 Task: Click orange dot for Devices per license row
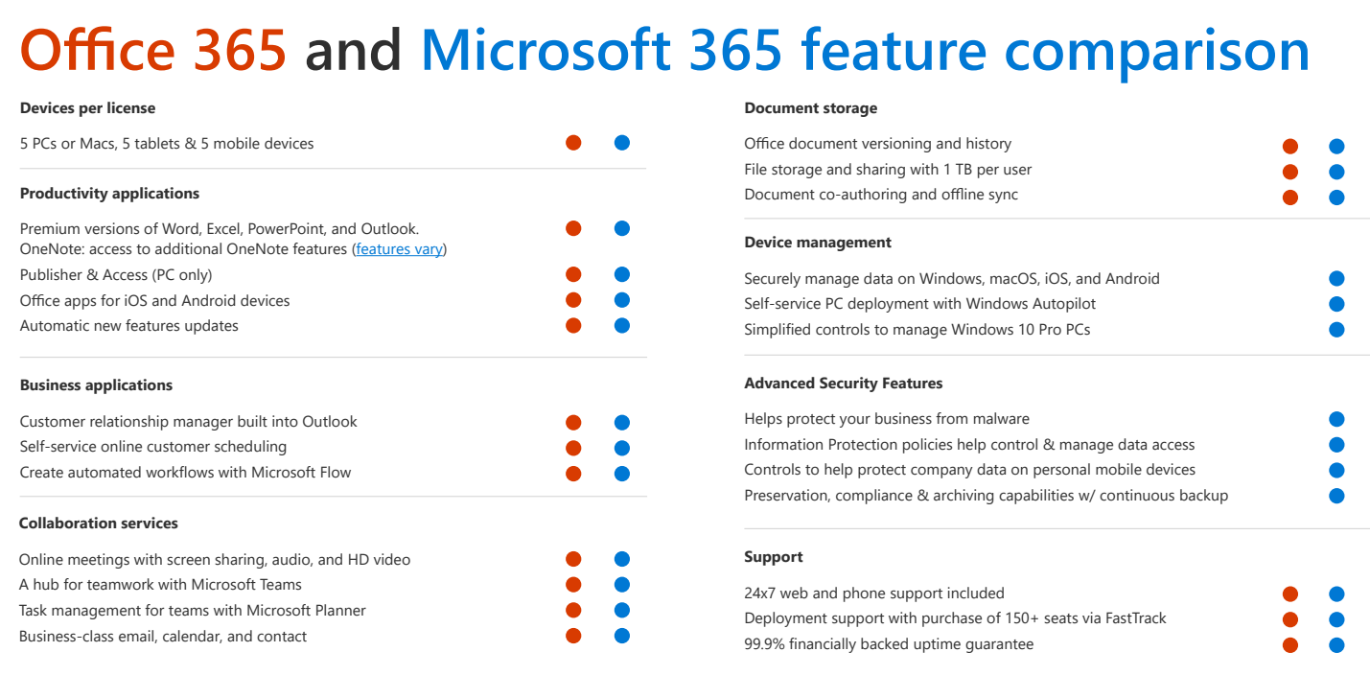[x=573, y=143]
